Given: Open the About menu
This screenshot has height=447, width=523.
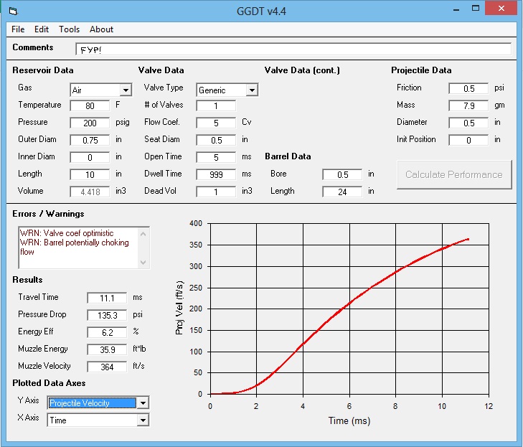Looking at the screenshot, I should (101, 29).
